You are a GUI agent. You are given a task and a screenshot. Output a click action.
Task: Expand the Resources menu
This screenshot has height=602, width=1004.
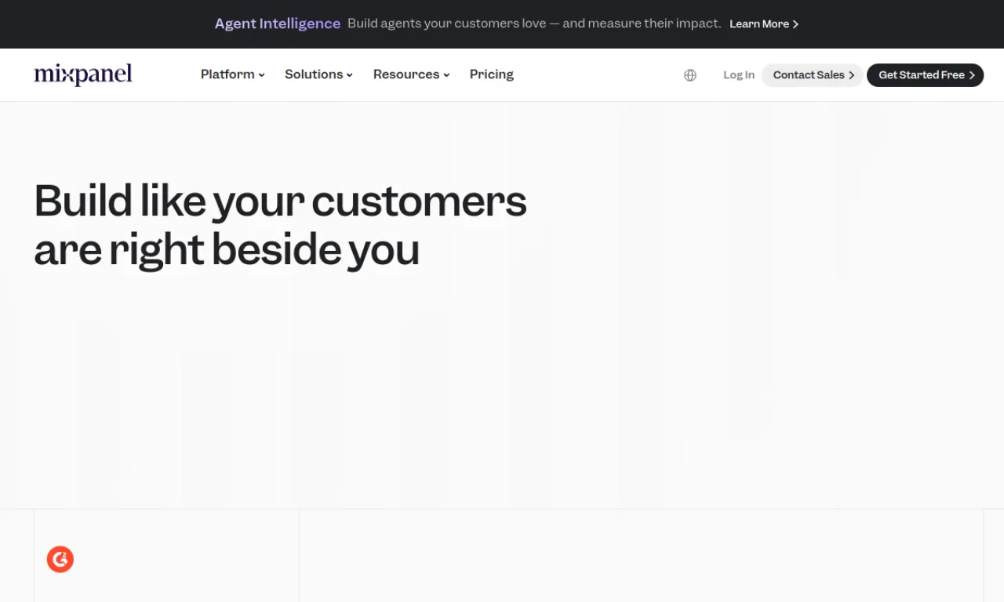[411, 74]
